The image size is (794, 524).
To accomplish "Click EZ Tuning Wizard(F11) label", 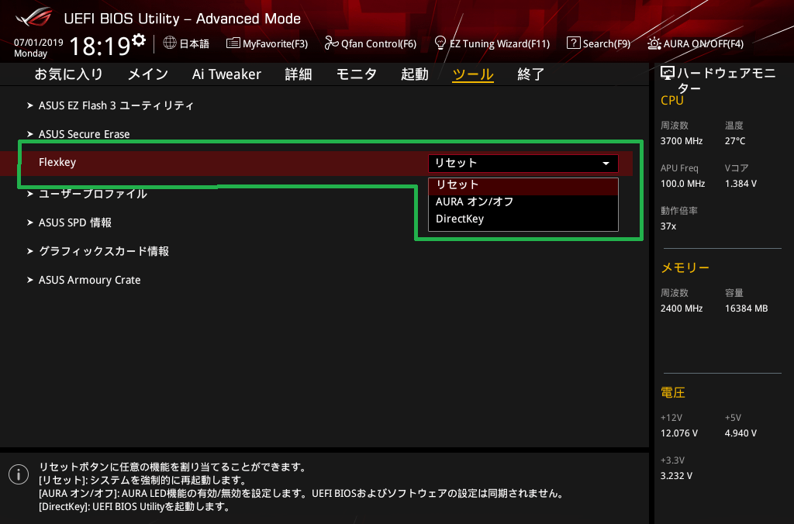I will click(x=500, y=43).
